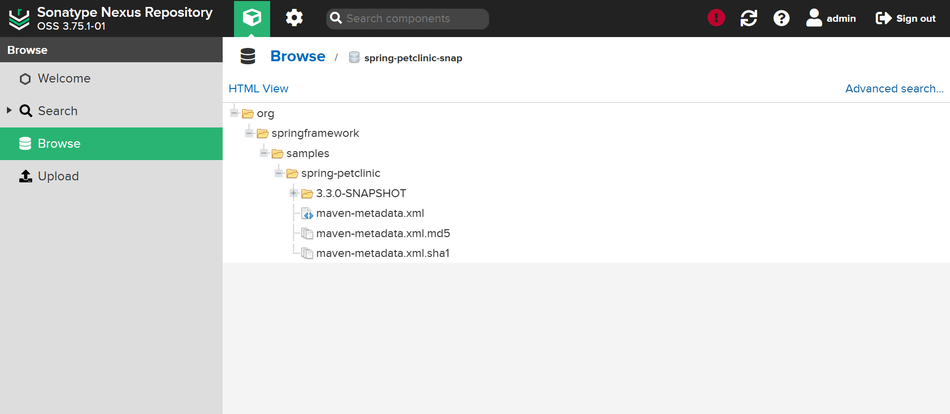Click the org folder icon

pos(248,114)
